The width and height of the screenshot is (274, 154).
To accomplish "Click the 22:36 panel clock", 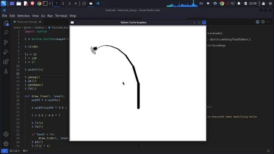I will tap(253, 3).
